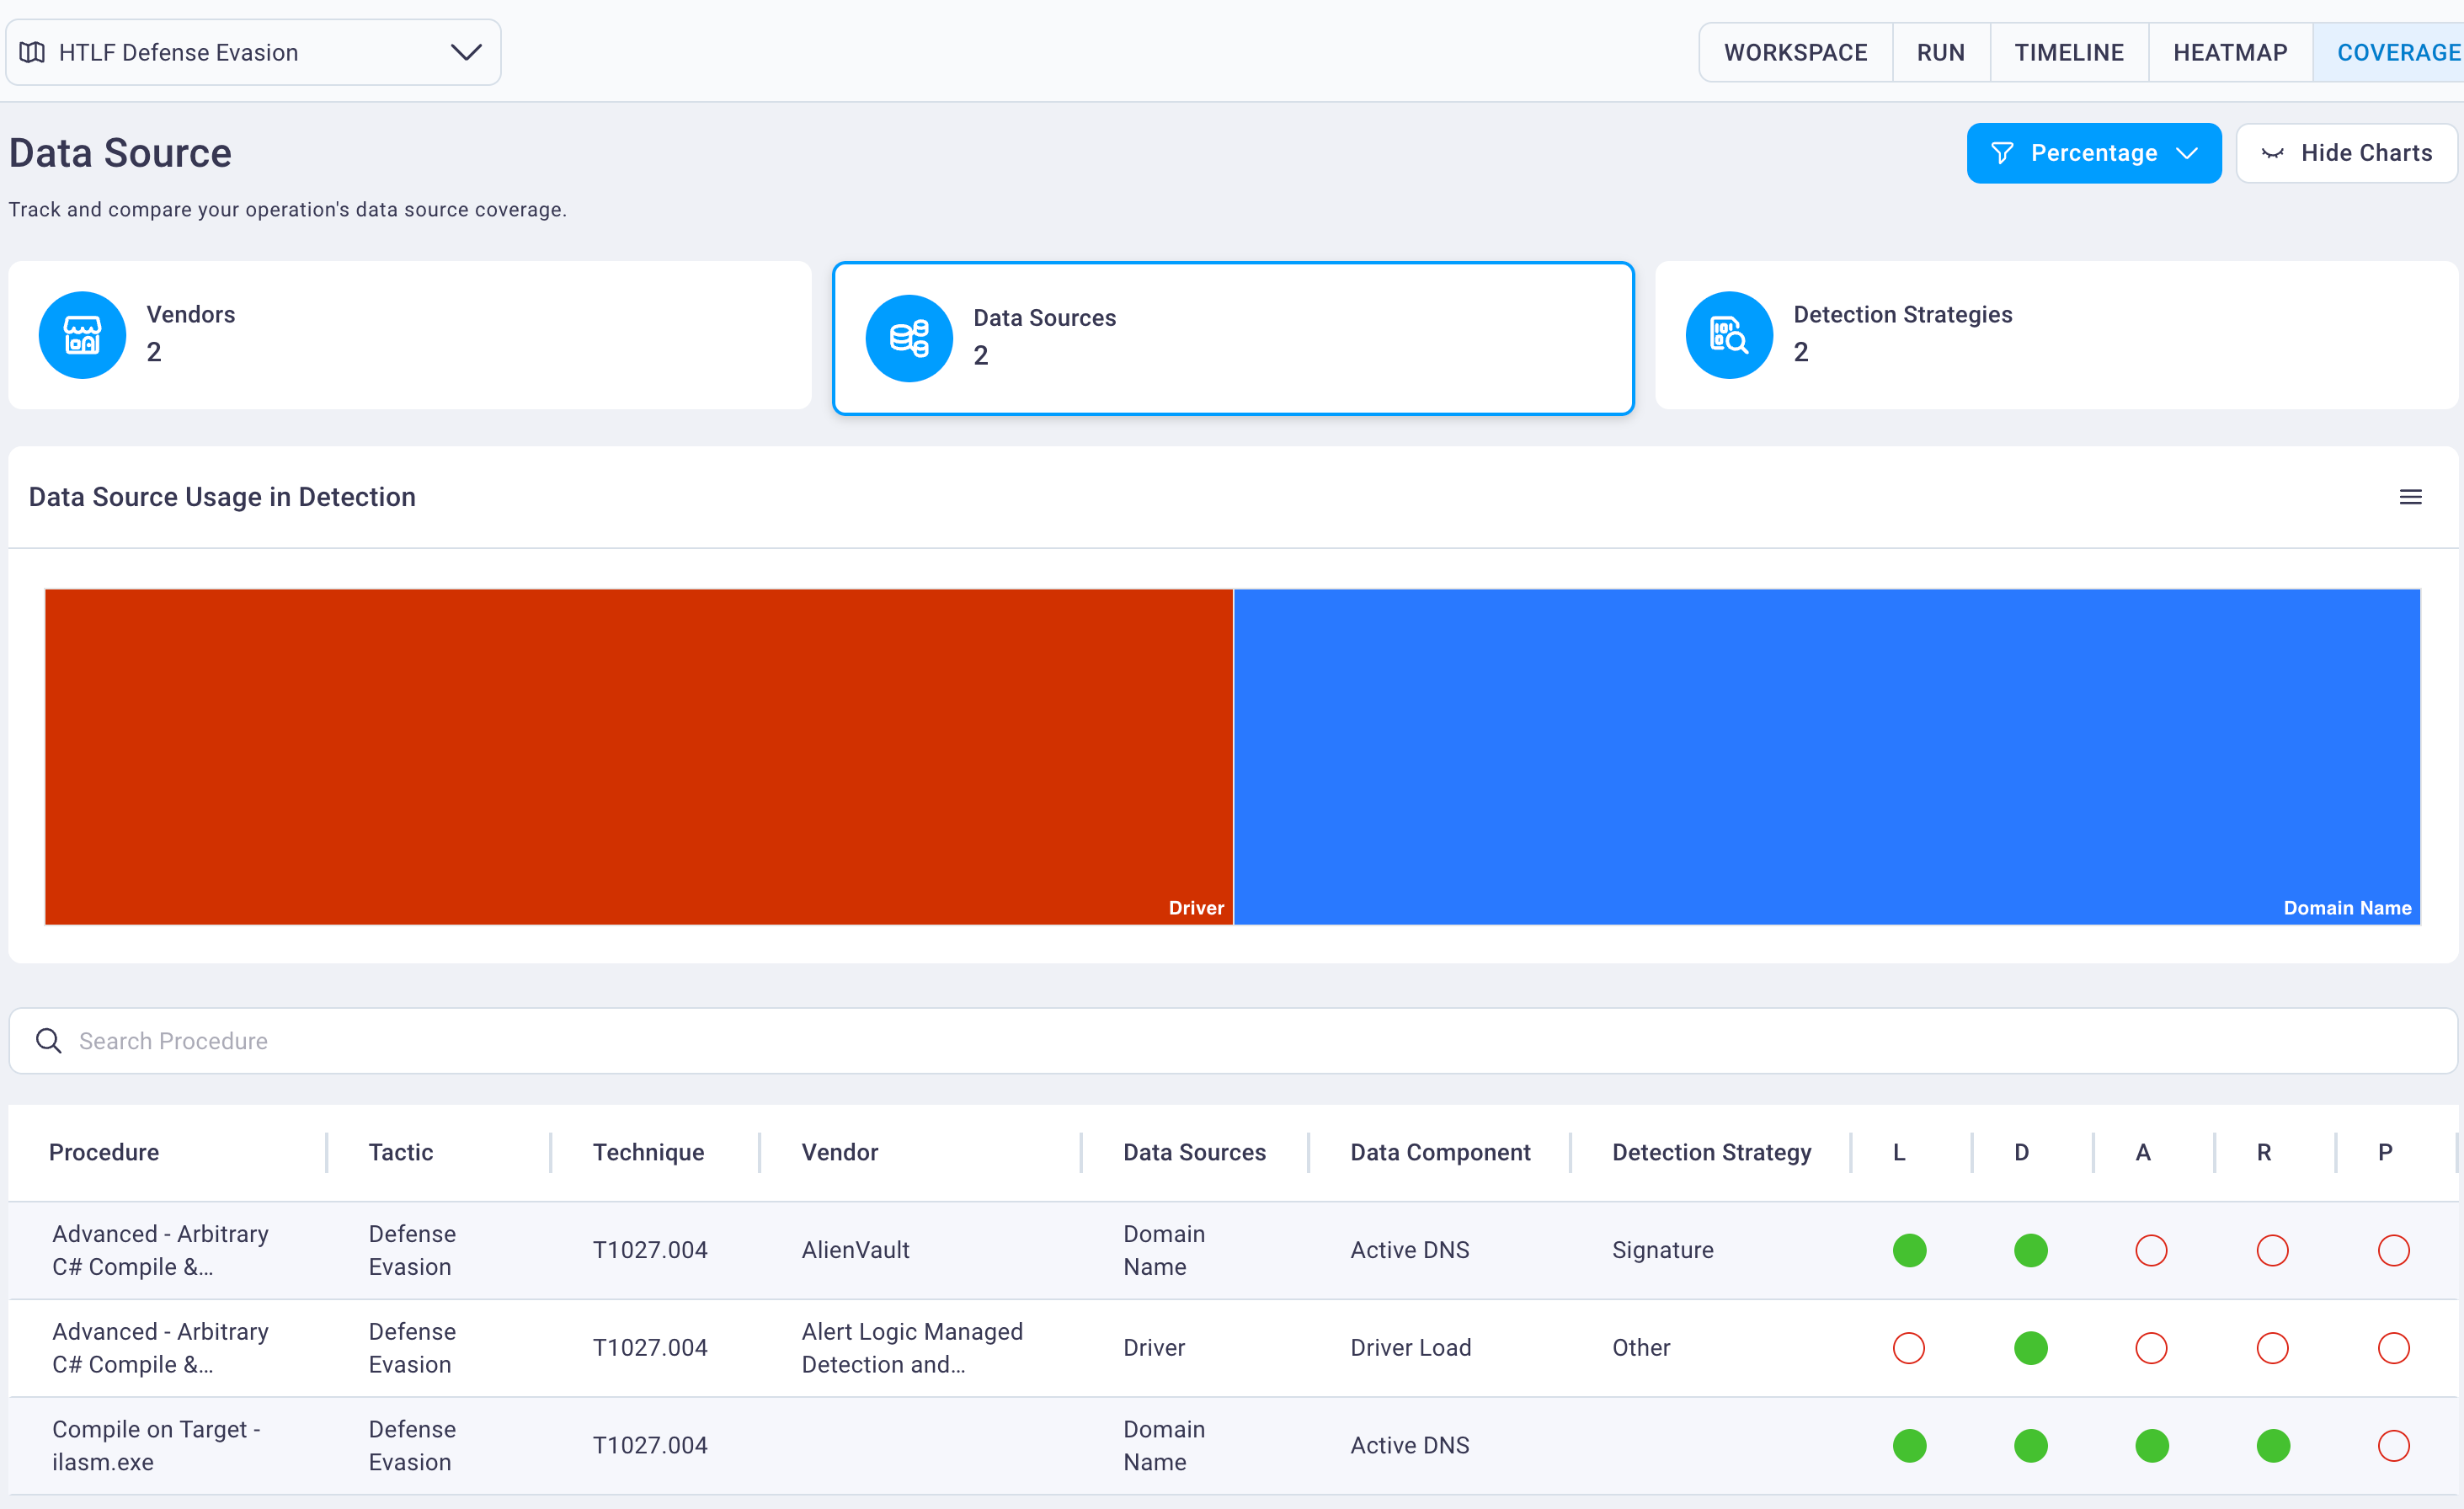Viewport: 2464px width, 1509px height.
Task: Click the Search Procedure input field
Action: 1233,1041
